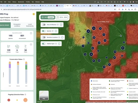Image resolution: width=138 pixels, height=103 pixels.
Task: Bookmark this page with the star icon
Action: pyautogui.click(x=115, y=9)
